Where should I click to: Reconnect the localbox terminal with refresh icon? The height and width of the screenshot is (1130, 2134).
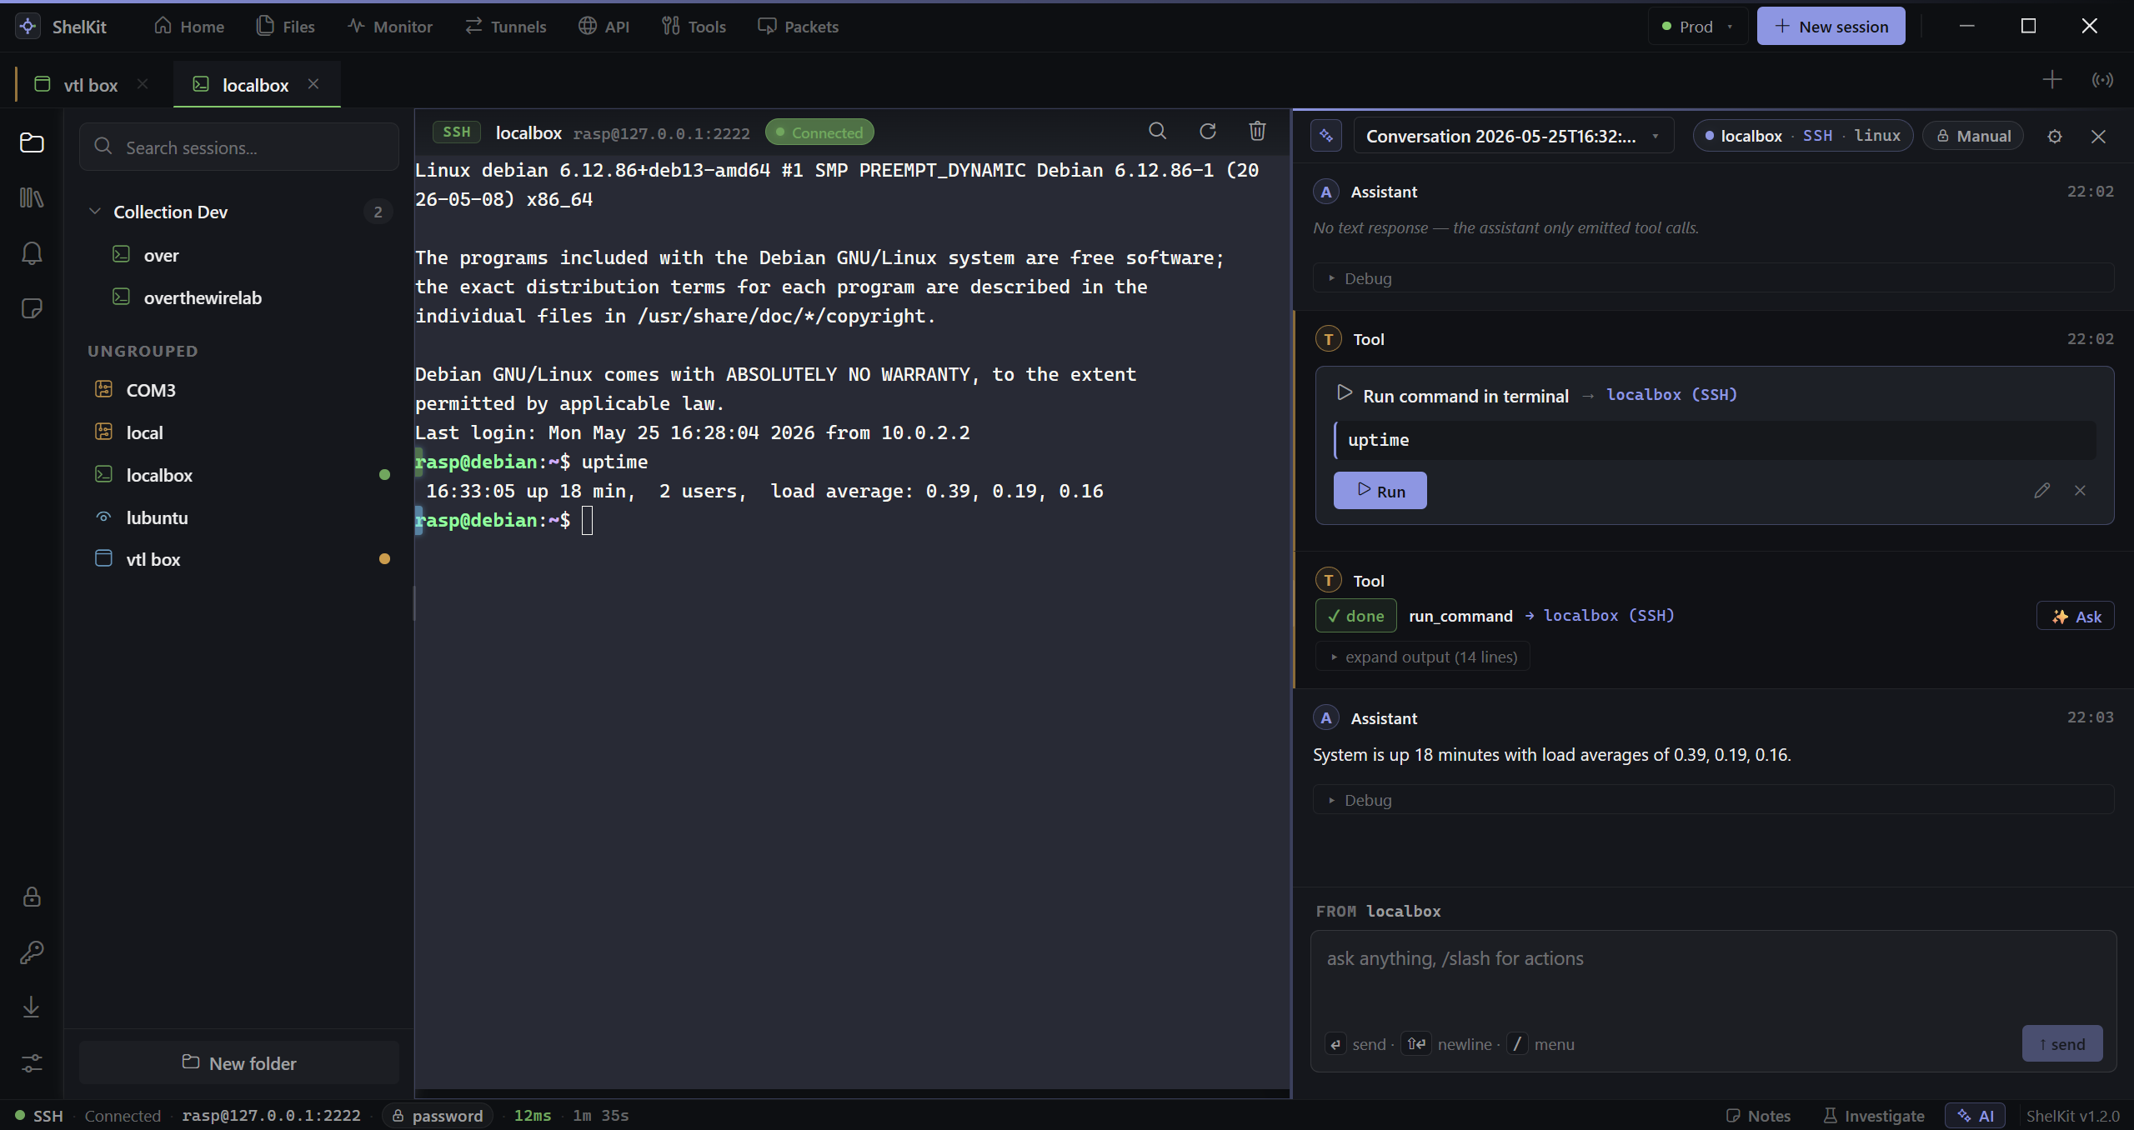click(x=1207, y=131)
